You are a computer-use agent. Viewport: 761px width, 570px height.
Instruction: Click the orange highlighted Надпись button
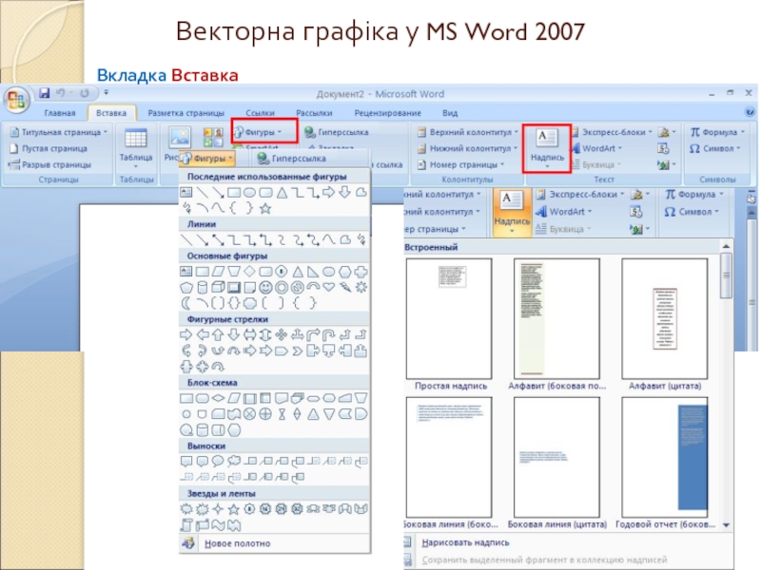point(512,212)
